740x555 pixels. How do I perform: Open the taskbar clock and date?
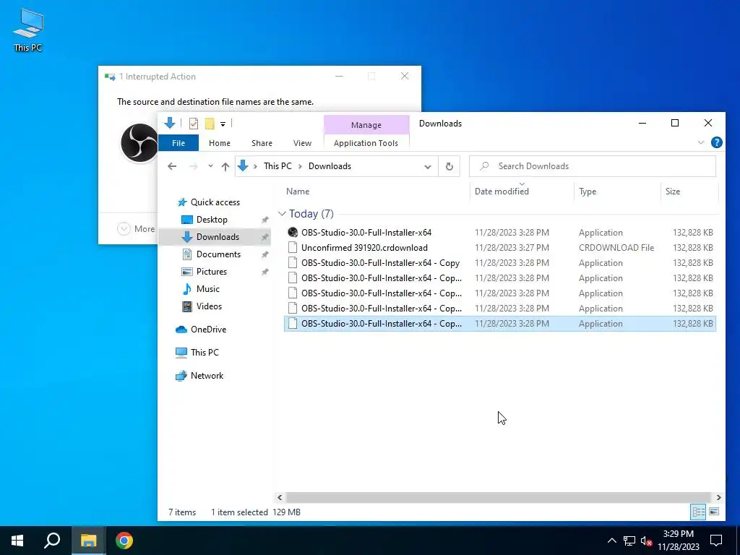coord(678,541)
